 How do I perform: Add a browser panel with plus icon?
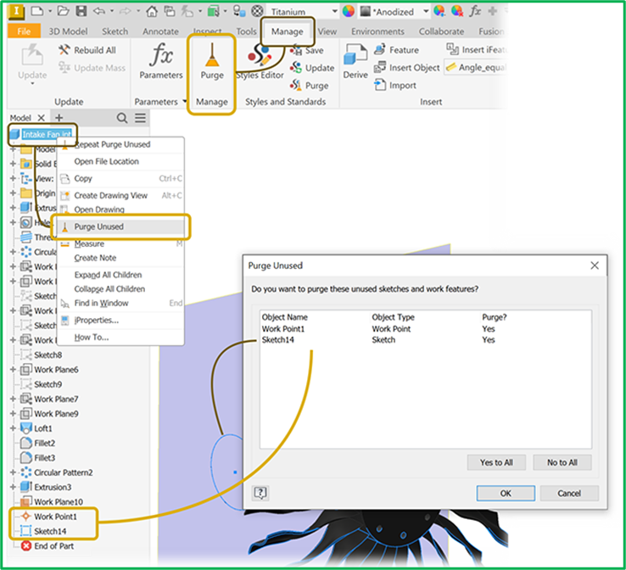[x=59, y=117]
